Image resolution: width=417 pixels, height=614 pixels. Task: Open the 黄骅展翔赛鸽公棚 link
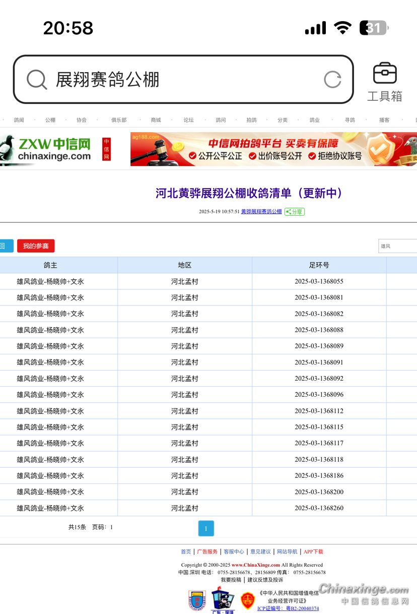(261, 212)
